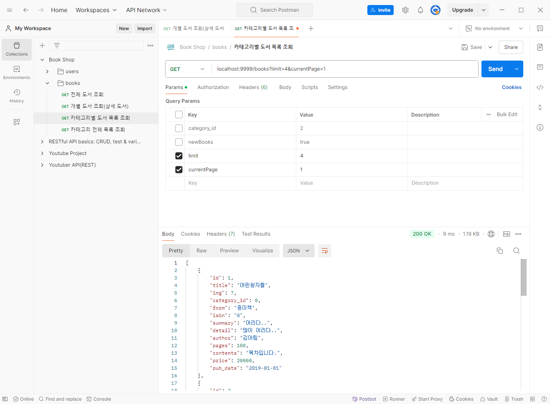Open the Cookies link
This screenshot has height=404, width=550.
point(512,87)
